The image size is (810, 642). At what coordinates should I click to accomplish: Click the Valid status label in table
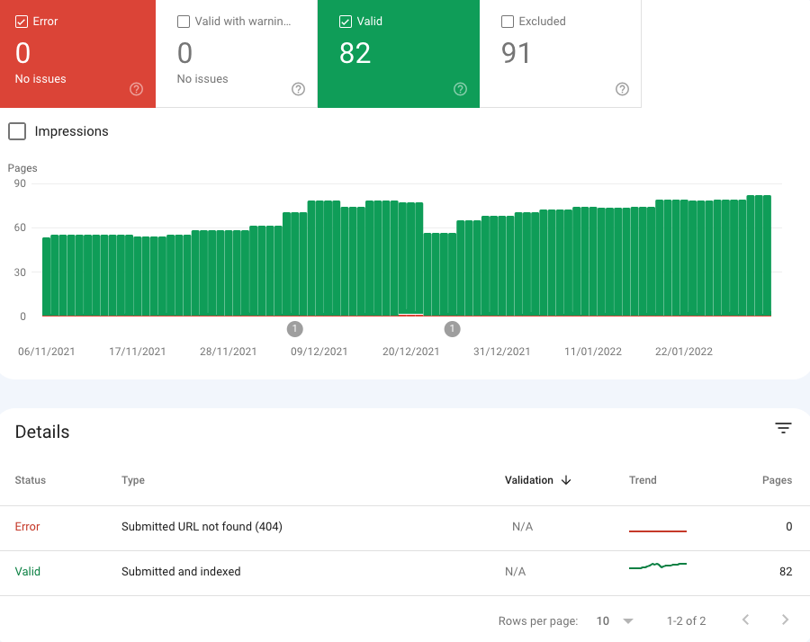27,571
